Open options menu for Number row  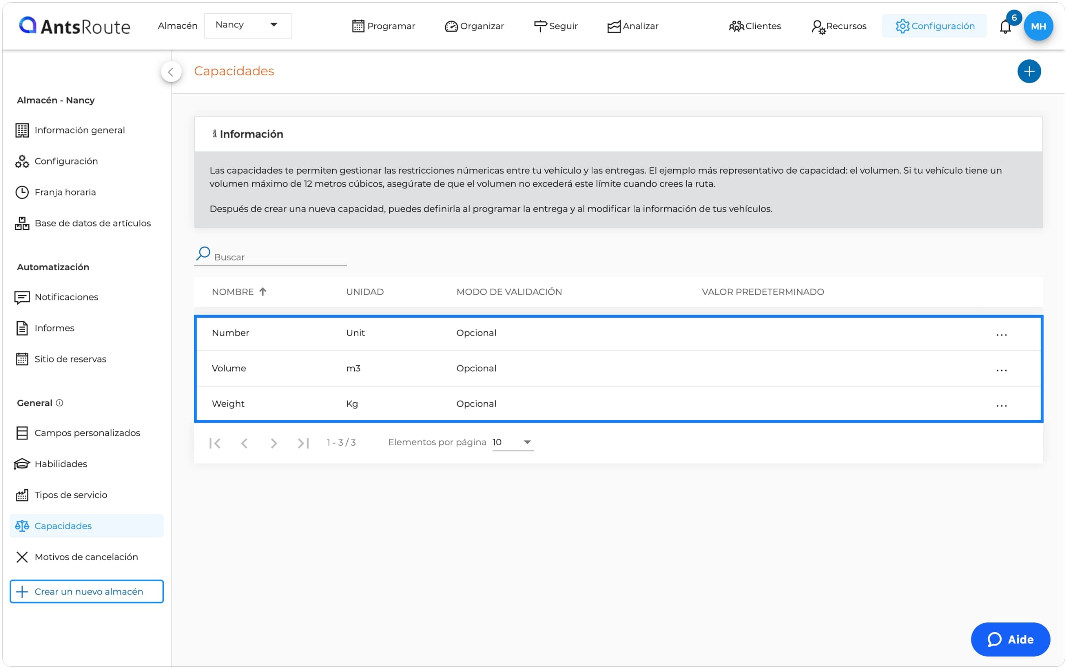pyautogui.click(x=1001, y=335)
